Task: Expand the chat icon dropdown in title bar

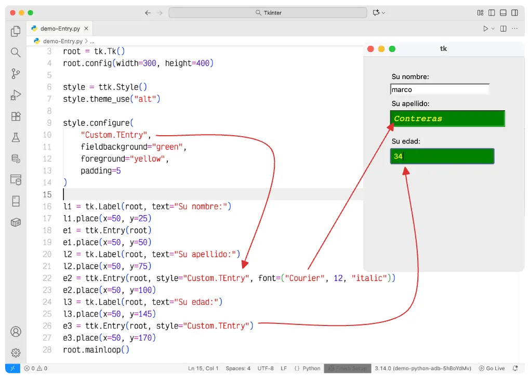Action: click(383, 13)
